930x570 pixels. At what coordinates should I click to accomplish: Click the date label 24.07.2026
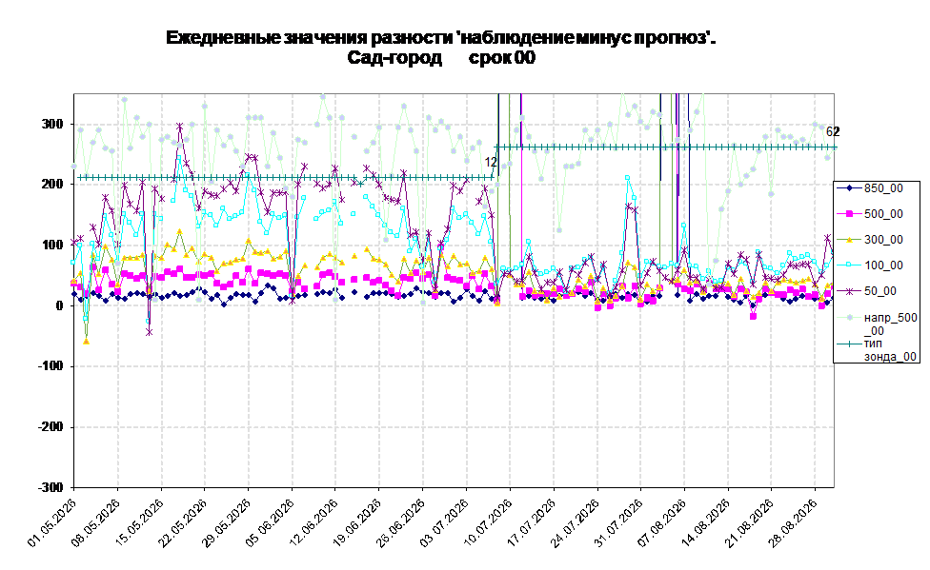[x=576, y=522]
